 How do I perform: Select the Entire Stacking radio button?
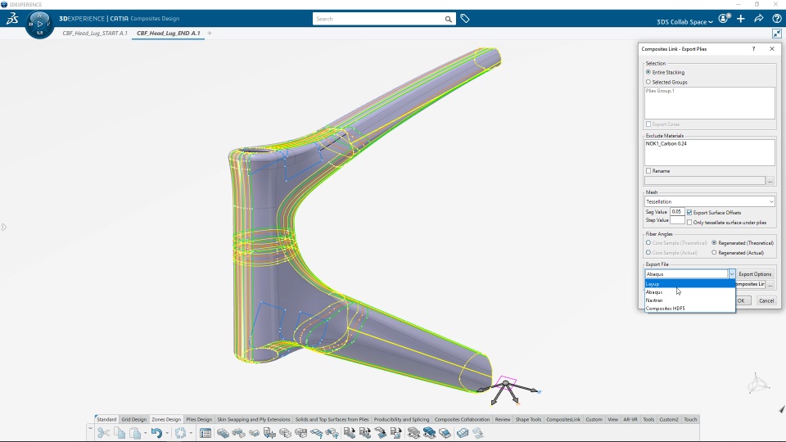(x=648, y=72)
